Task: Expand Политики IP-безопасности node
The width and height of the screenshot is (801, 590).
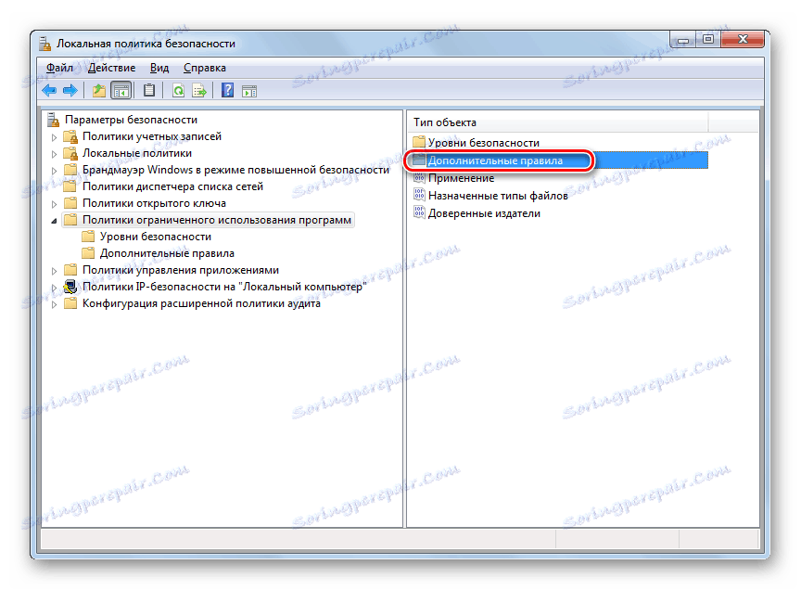Action: (54, 288)
